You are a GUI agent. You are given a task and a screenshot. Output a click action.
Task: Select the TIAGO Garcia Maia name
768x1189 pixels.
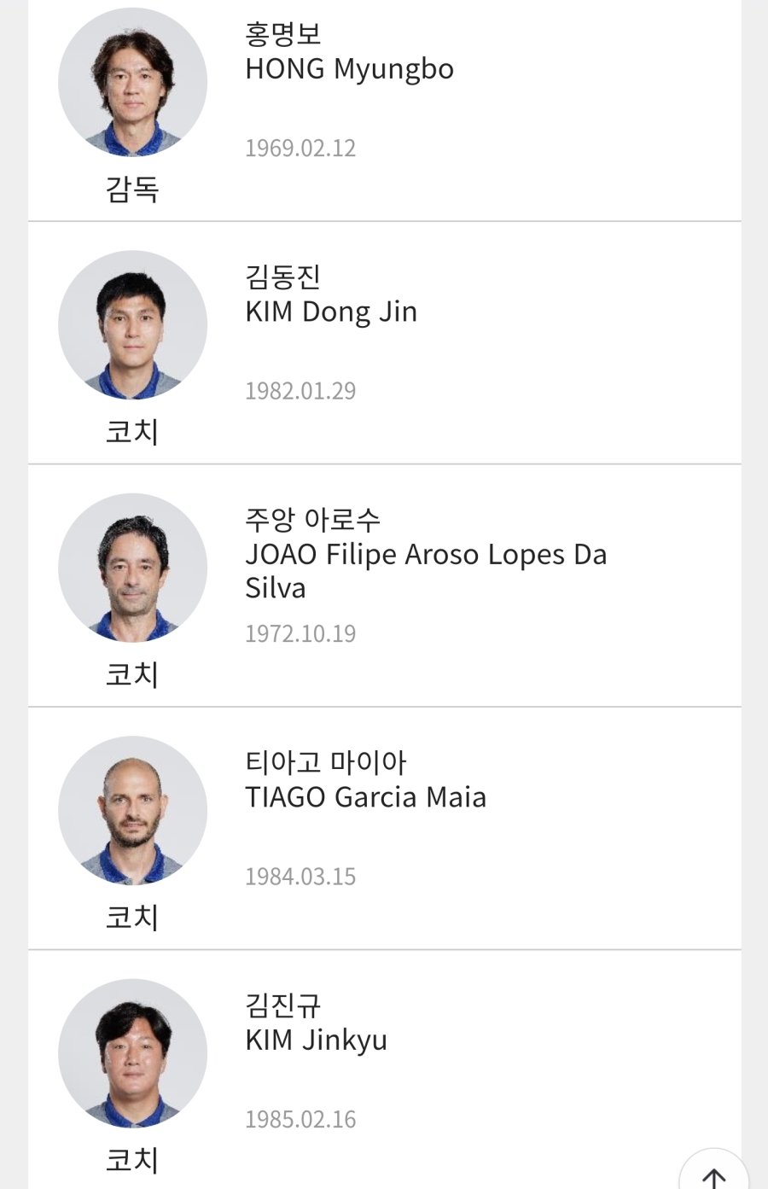click(x=365, y=797)
